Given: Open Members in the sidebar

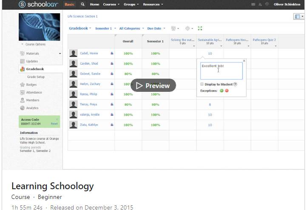Looking at the screenshot, I should pyautogui.click(x=32, y=100).
